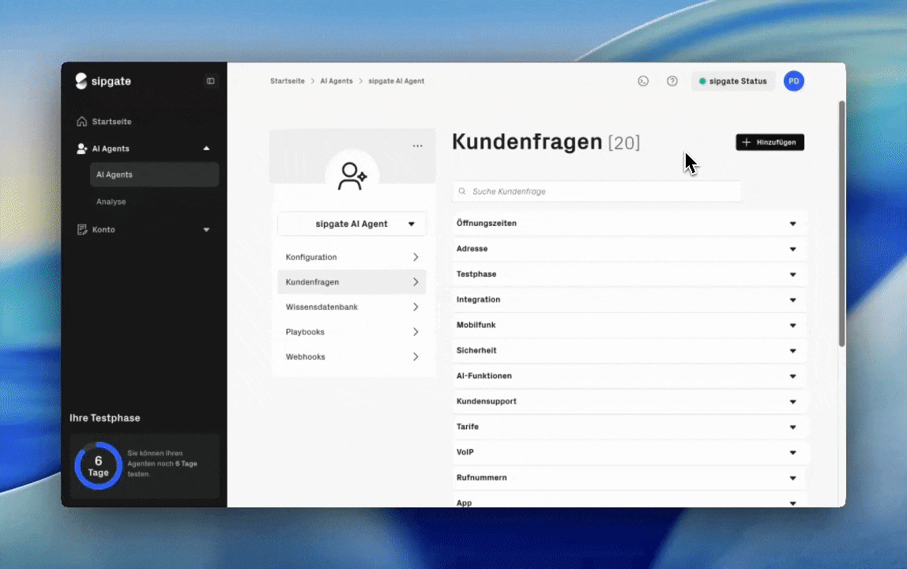This screenshot has height=569, width=907.
Task: Open the sipgate AI Agent dropdown
Action: [352, 224]
